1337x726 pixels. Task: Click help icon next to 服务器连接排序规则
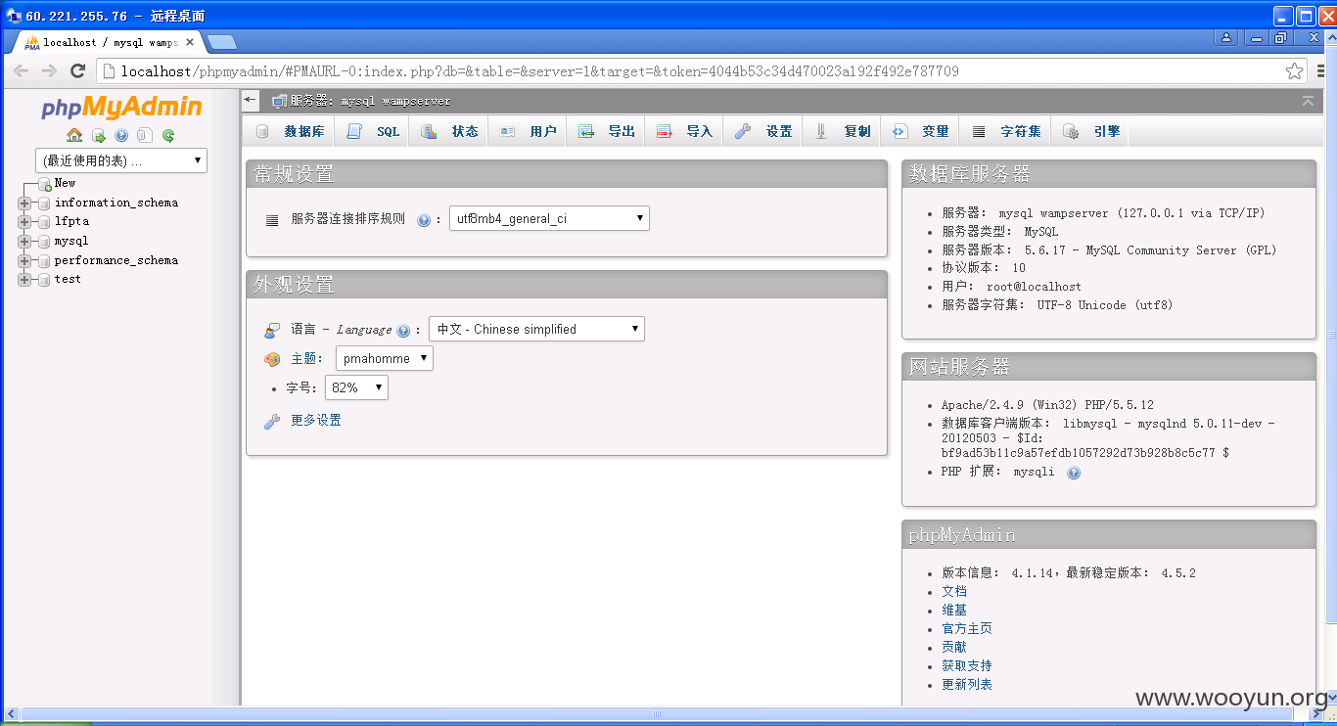coord(424,220)
